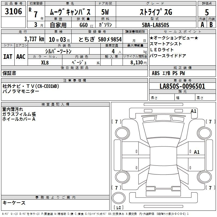Image resolution: width=217 pixels, height=217 pixels.
Task: Click the A1 mark on the side door
Action: click(x=197, y=152)
